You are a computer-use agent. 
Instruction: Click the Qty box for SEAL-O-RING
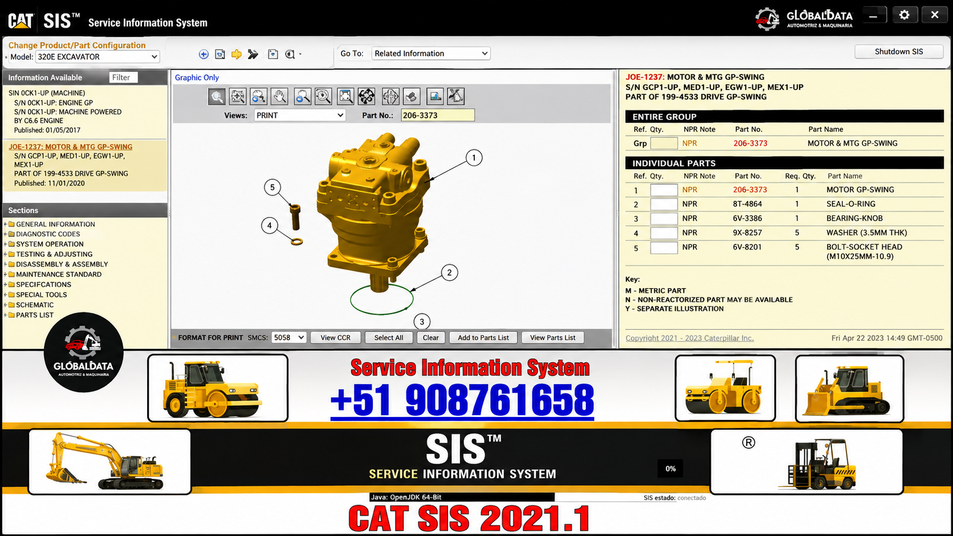pos(664,204)
